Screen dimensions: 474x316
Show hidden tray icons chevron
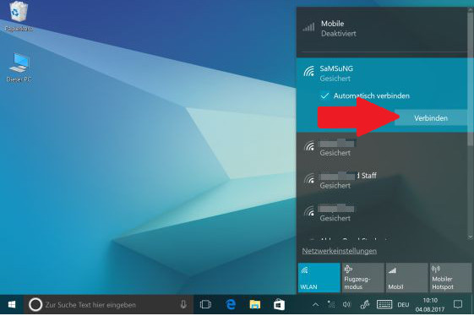point(315,304)
